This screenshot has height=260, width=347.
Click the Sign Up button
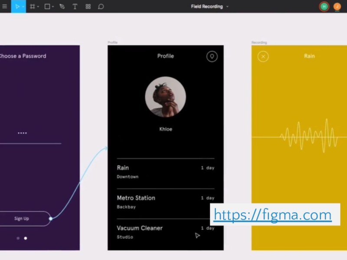[22, 218]
